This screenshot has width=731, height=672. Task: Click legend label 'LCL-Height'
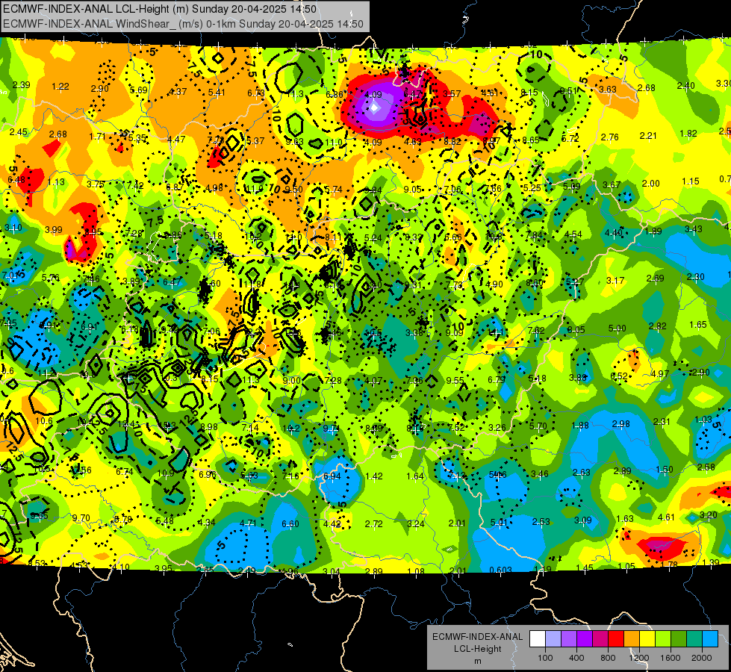click(x=477, y=649)
